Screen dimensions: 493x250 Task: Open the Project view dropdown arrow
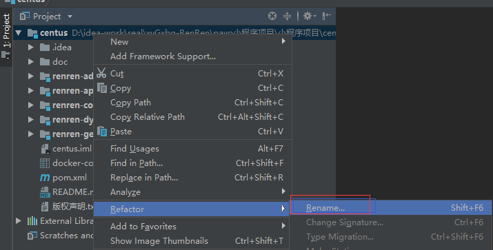(x=70, y=17)
